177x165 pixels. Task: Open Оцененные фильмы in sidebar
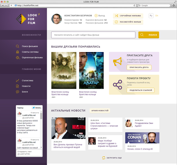(x=32, y=57)
